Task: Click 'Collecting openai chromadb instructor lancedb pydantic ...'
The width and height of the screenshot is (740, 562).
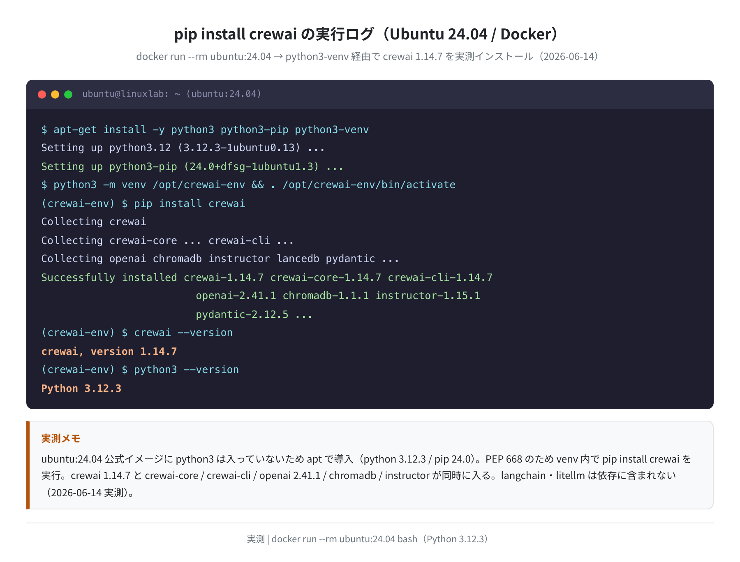Action: point(220,259)
